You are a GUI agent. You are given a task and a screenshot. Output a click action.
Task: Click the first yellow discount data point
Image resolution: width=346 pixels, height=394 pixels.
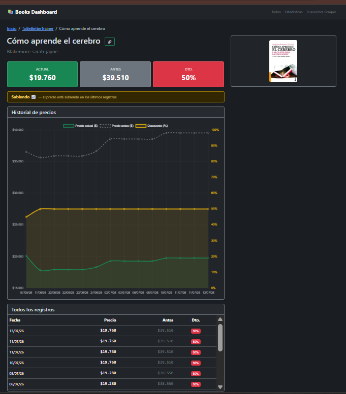(26, 217)
